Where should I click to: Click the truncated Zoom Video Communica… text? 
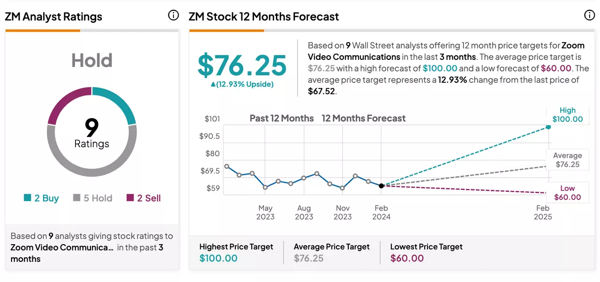[x=62, y=247]
